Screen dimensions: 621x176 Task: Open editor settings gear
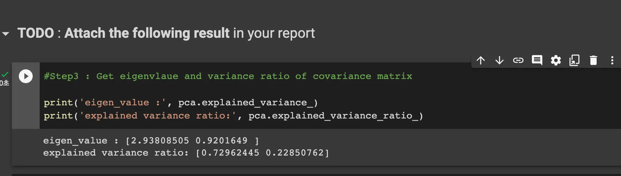[x=556, y=61]
